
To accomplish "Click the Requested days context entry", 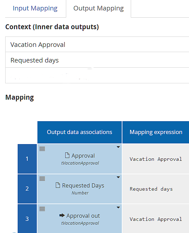I will (97, 60).
